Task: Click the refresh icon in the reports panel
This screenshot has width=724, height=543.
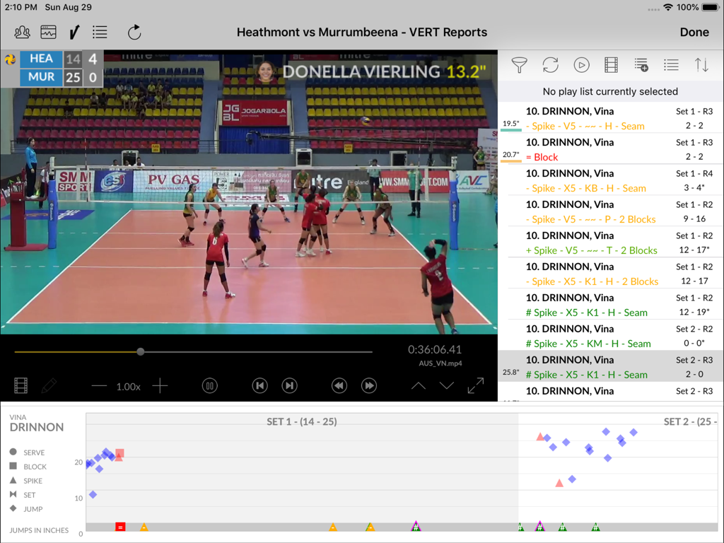Action: (x=550, y=64)
